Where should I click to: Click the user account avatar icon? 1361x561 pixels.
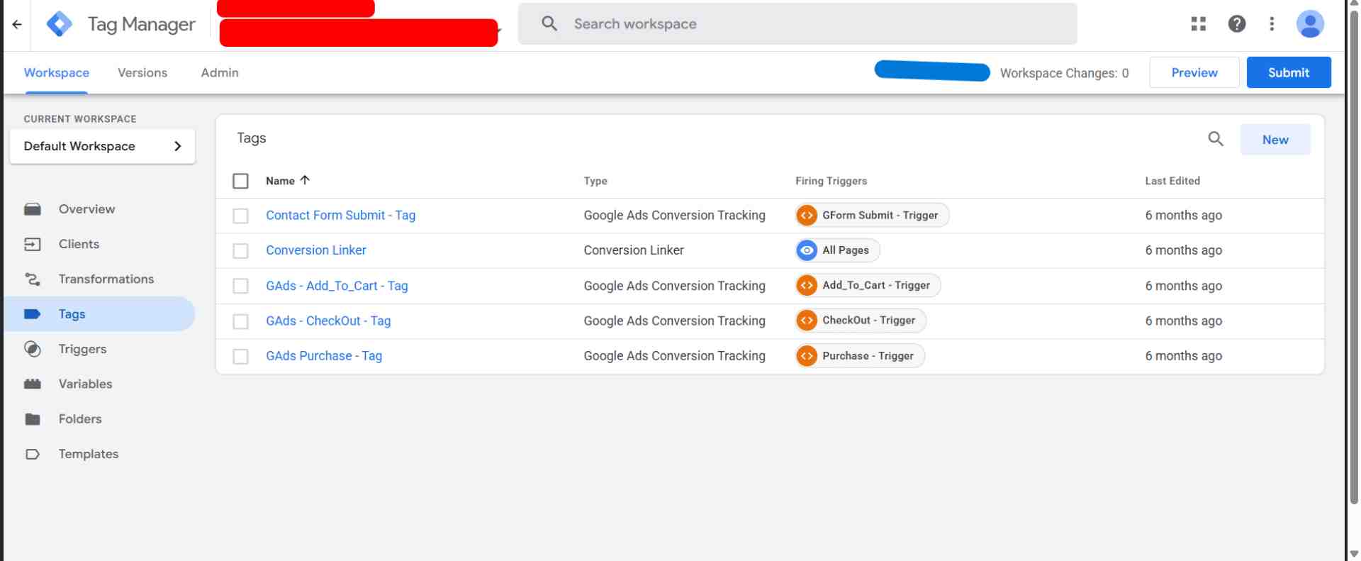(1309, 24)
